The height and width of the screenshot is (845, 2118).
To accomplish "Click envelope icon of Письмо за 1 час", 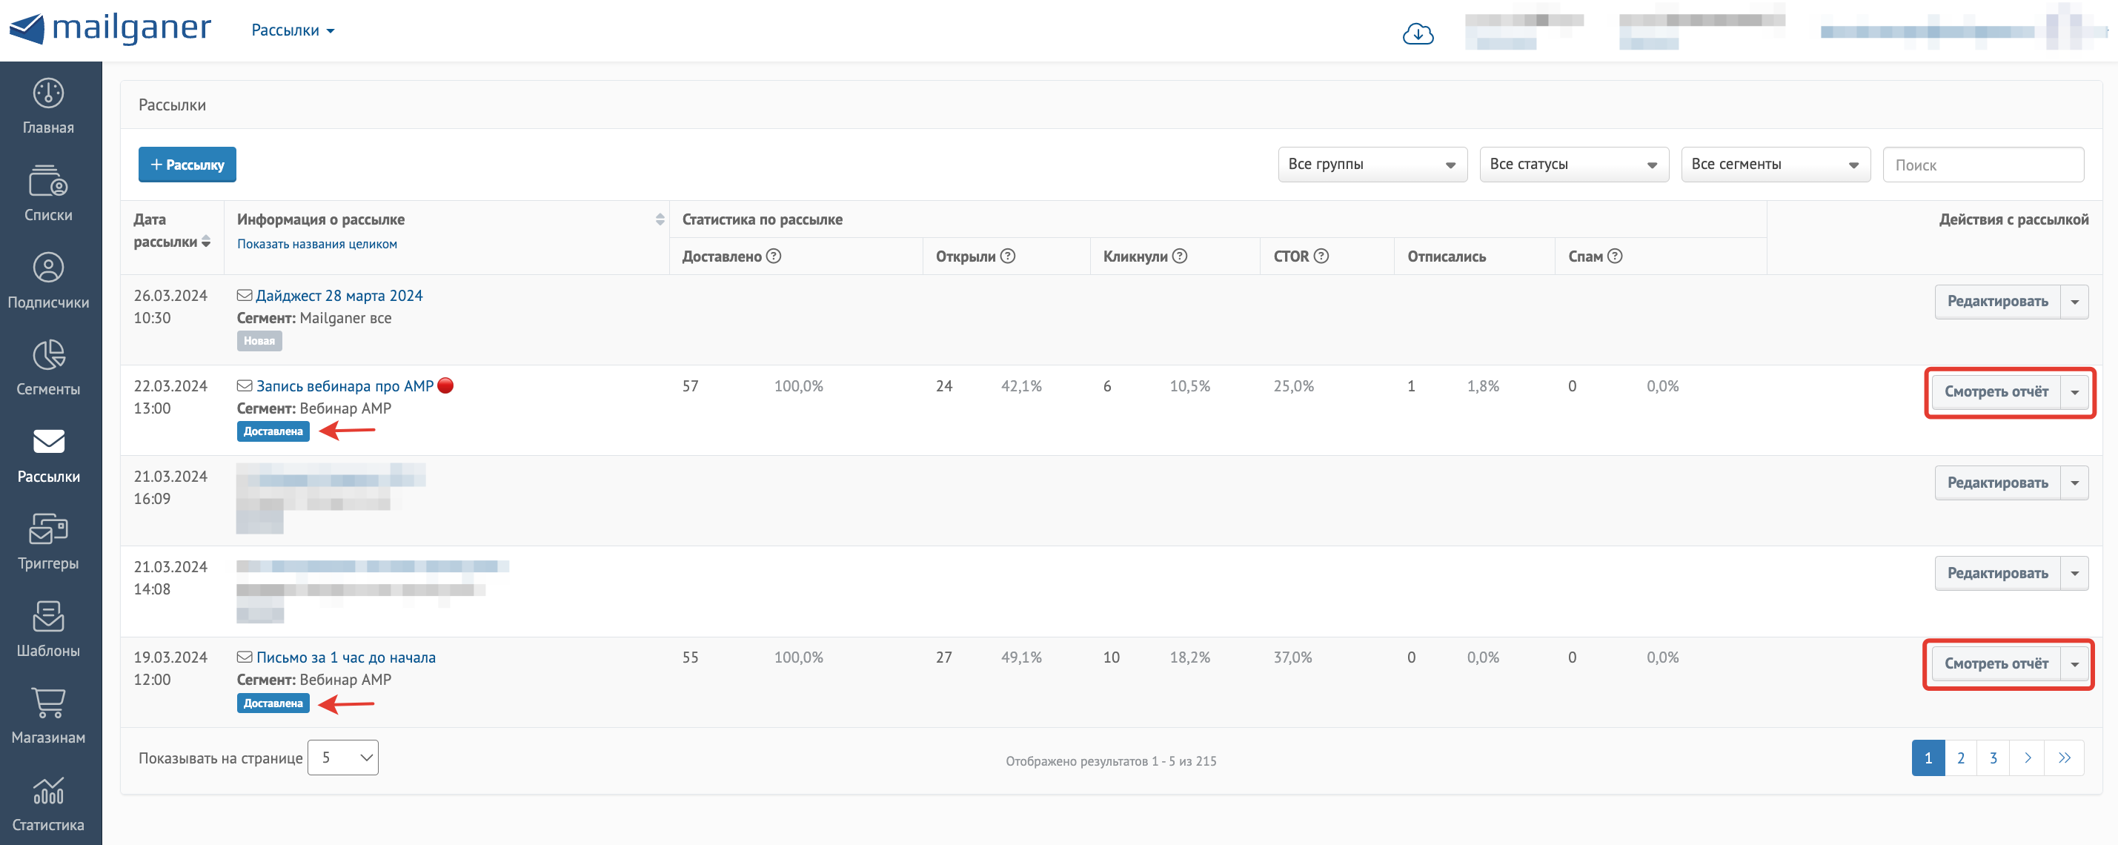I will [x=245, y=657].
